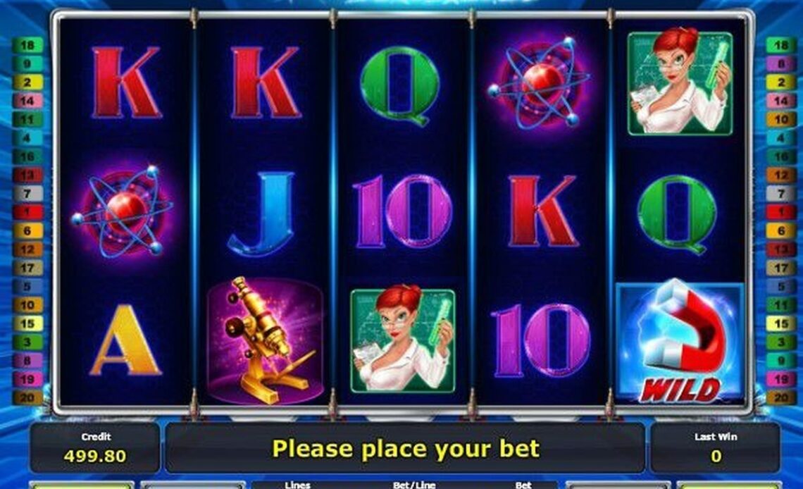The image size is (803, 489).
Task: Click the atom symbol in first reel
Action: point(122,211)
